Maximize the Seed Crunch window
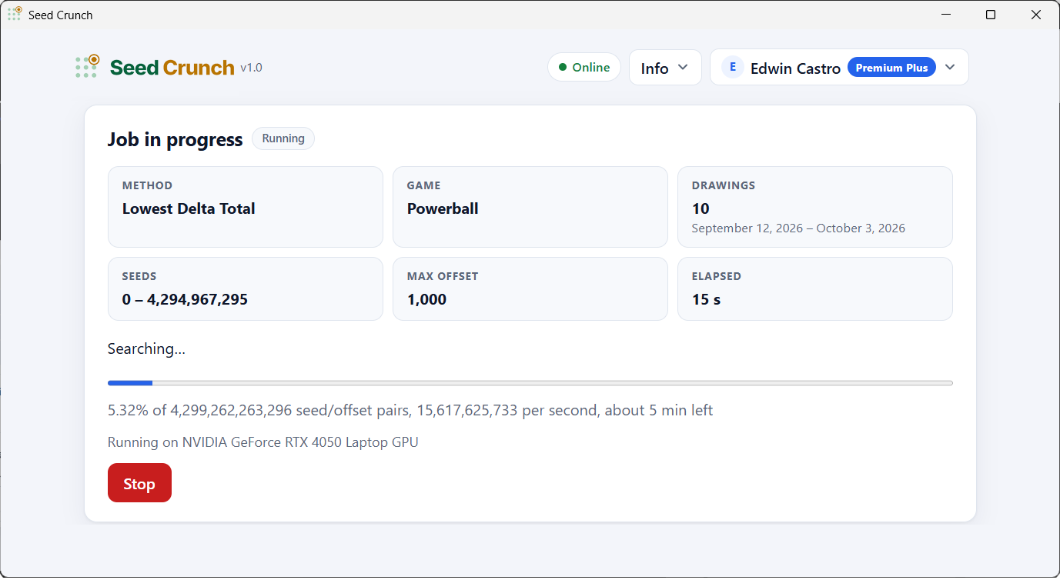 coord(991,15)
